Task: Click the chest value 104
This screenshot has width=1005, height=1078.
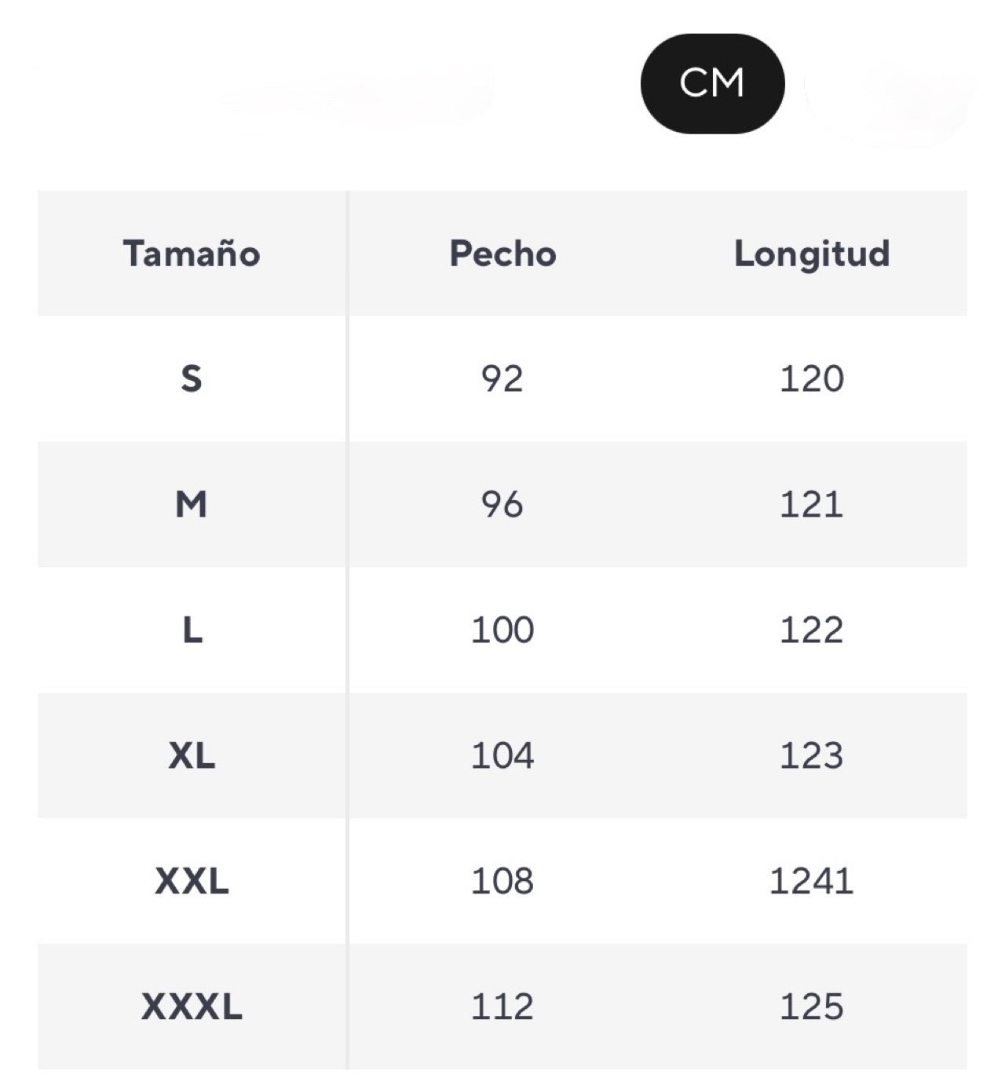Action: pyautogui.click(x=502, y=755)
